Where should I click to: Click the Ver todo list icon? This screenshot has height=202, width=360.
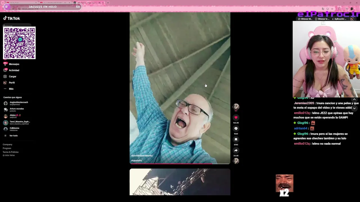coord(5,136)
